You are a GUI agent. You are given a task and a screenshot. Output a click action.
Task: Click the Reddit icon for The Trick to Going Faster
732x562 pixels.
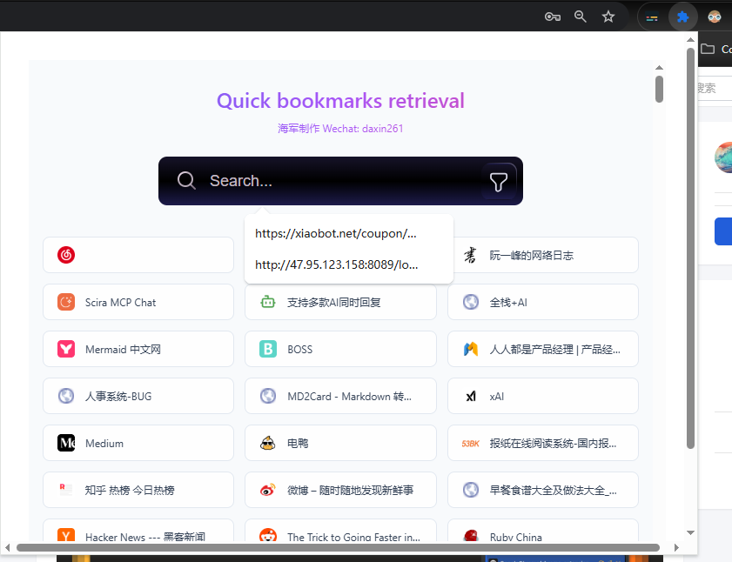(268, 535)
